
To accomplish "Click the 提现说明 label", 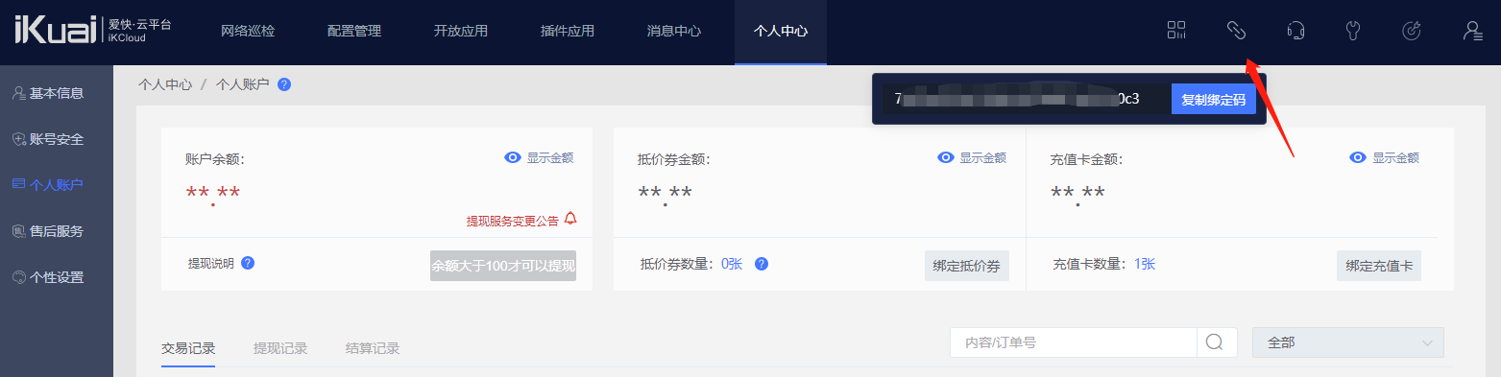I will (211, 263).
